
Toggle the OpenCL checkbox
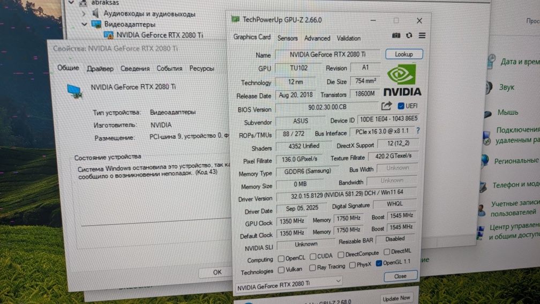coord(281,258)
